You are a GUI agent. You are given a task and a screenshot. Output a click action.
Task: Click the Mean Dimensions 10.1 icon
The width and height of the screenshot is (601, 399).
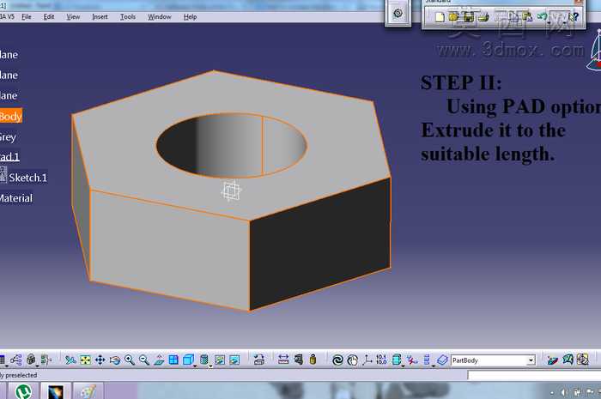tap(381, 360)
